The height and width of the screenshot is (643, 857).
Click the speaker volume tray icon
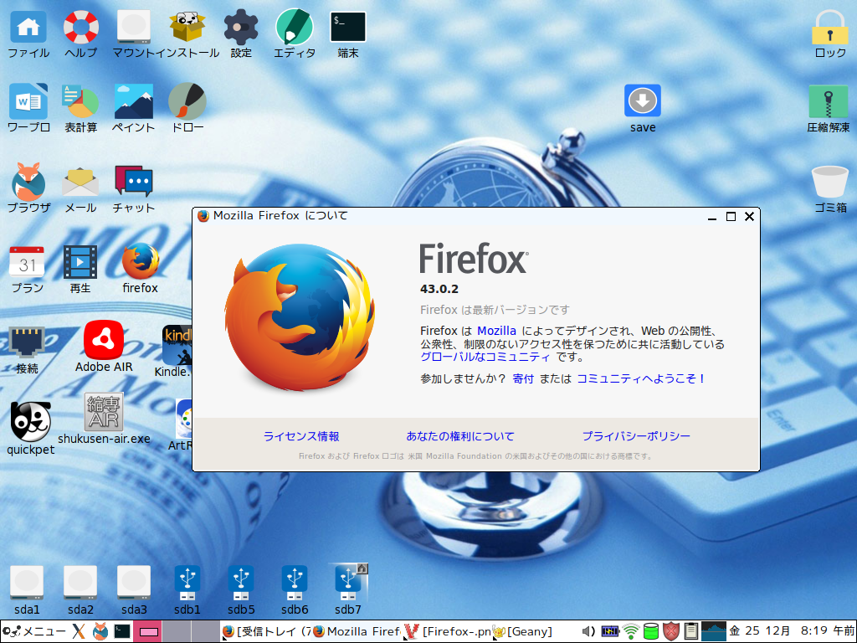[588, 631]
